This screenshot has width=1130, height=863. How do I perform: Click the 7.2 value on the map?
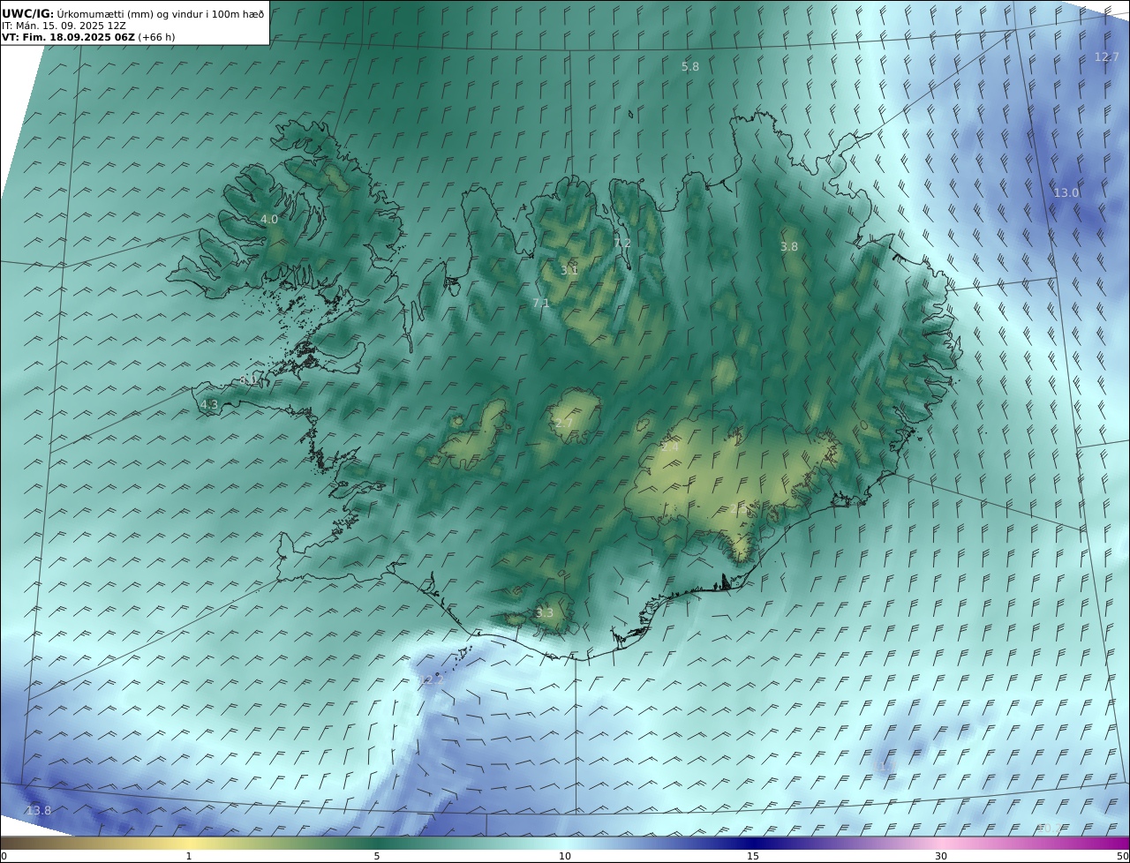click(622, 244)
